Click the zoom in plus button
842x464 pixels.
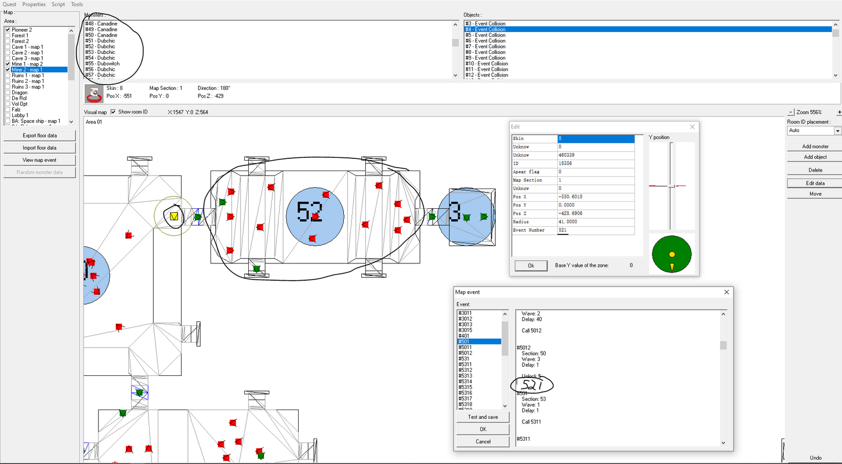(839, 112)
